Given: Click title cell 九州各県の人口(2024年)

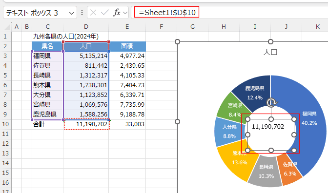Looking at the screenshot, I should pyautogui.click(x=66, y=37).
